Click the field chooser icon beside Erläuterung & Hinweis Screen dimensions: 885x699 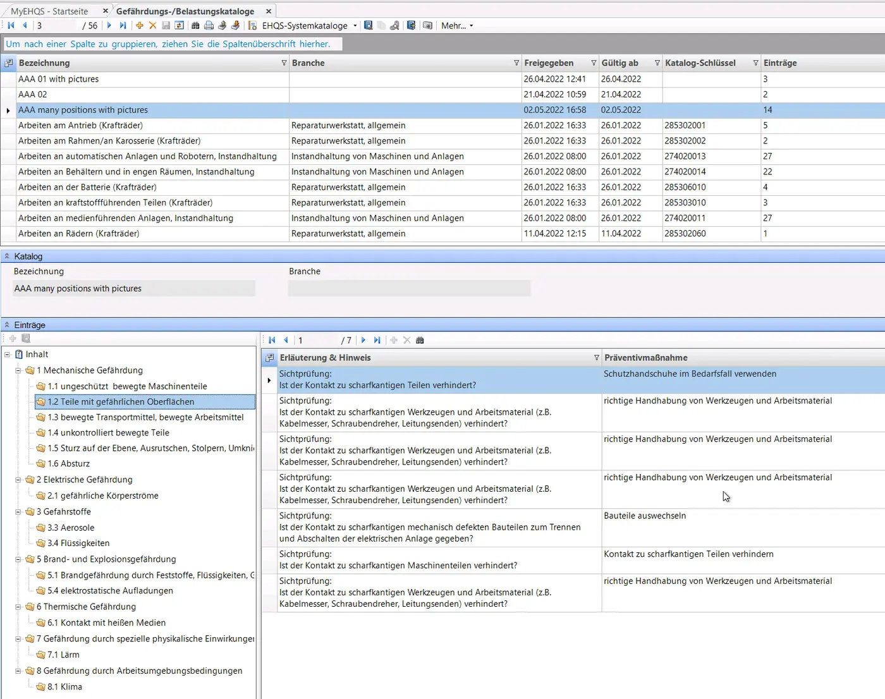[270, 358]
